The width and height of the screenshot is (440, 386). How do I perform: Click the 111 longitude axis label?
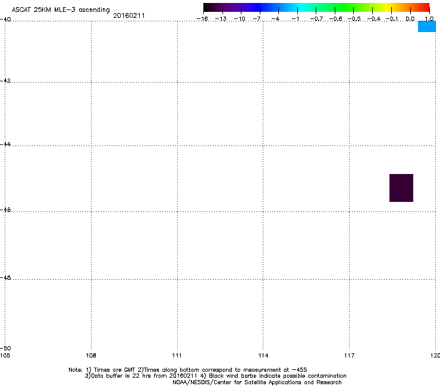coord(177,356)
